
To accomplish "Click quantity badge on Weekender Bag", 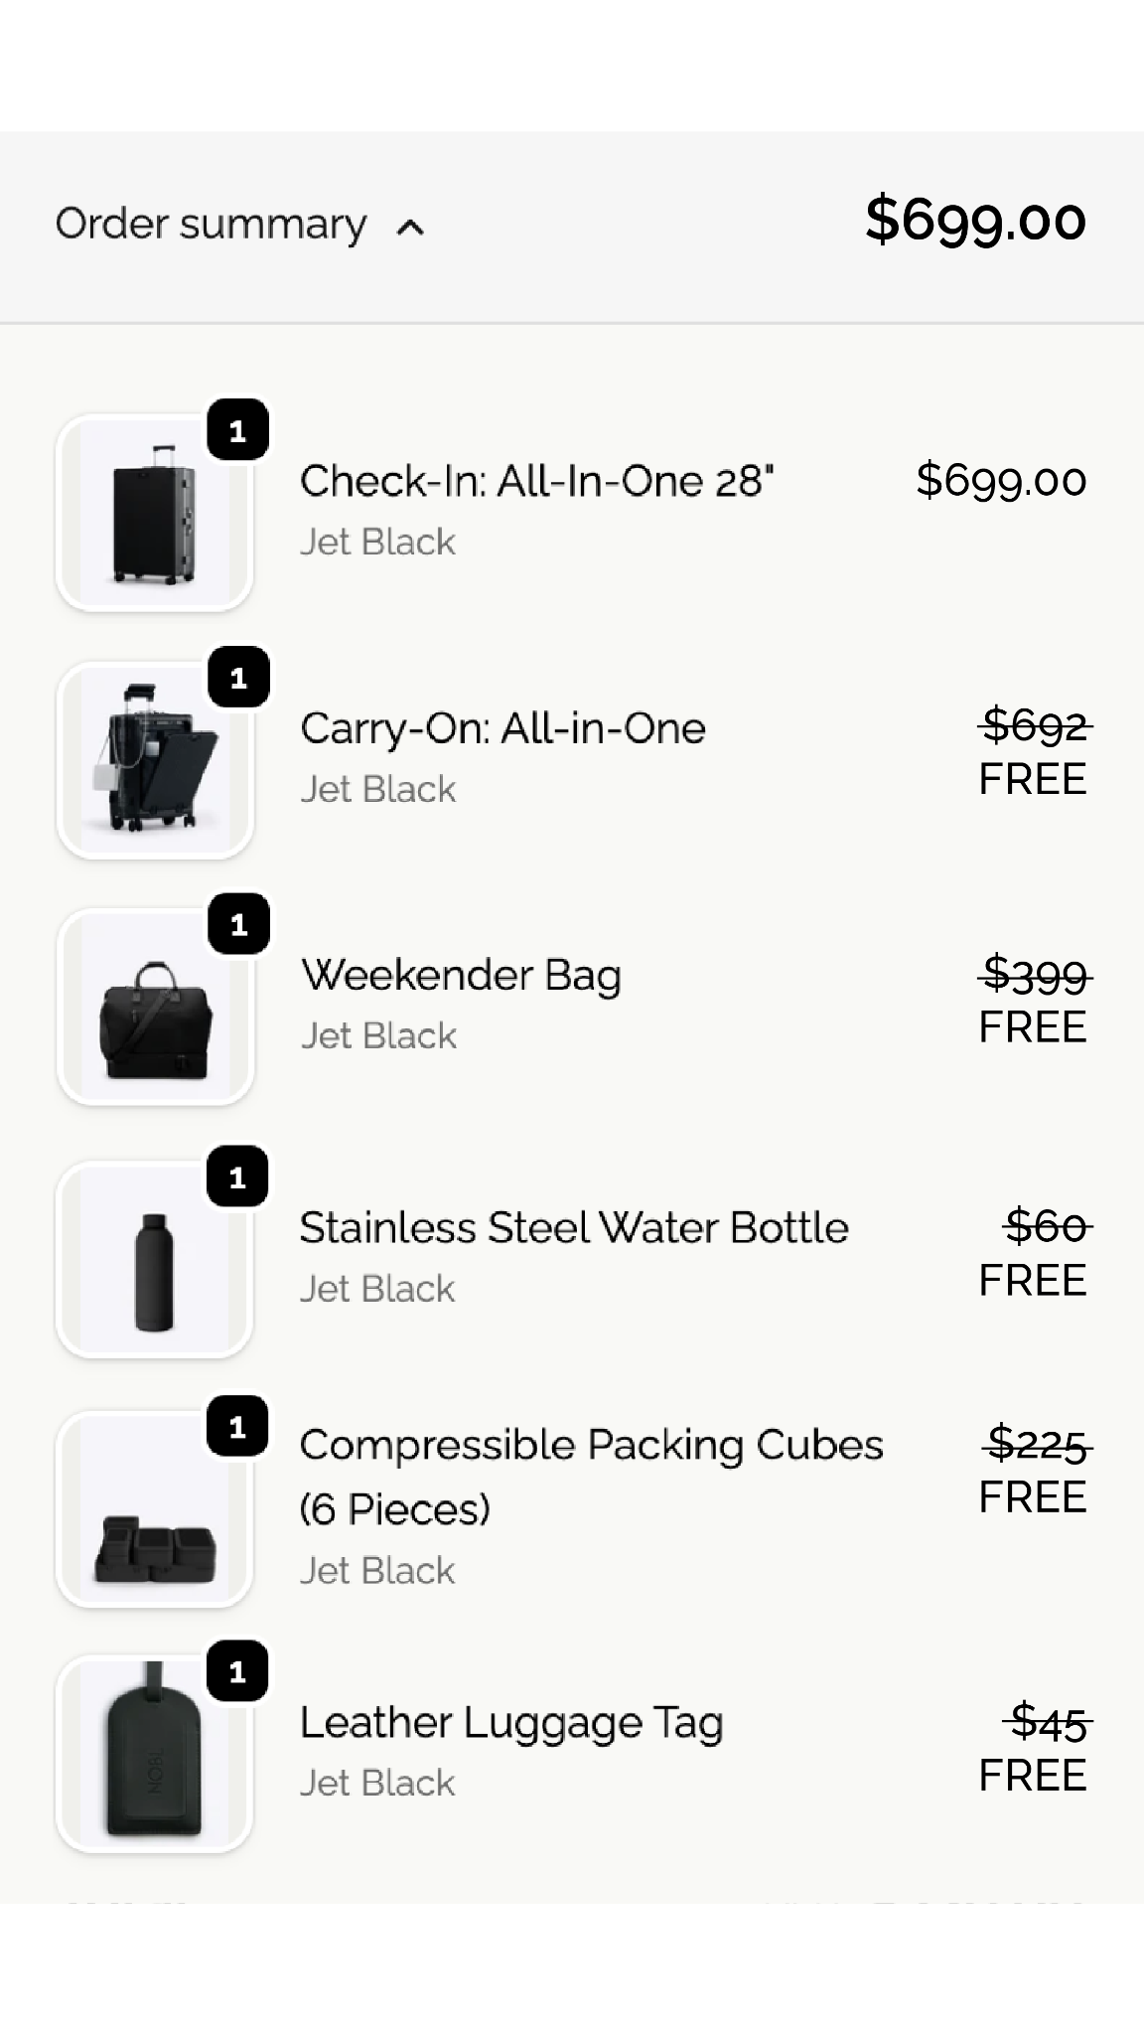I will 237,925.
